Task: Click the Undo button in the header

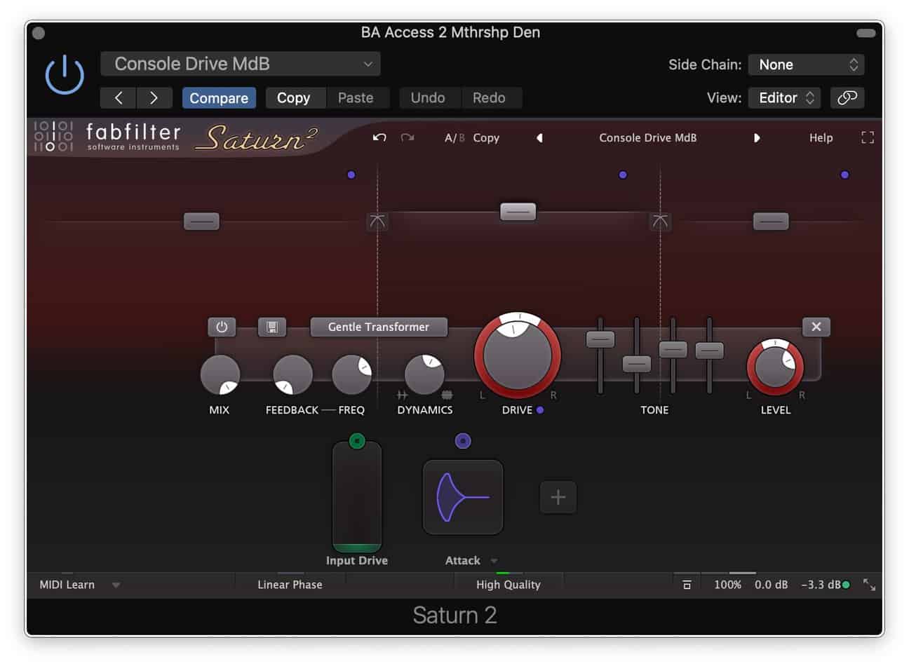Action: (428, 98)
